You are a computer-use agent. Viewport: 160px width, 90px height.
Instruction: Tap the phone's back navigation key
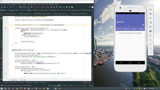(121, 63)
